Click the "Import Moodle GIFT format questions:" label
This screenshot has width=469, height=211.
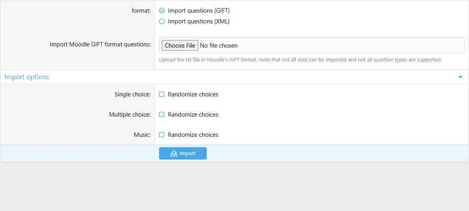pos(100,44)
